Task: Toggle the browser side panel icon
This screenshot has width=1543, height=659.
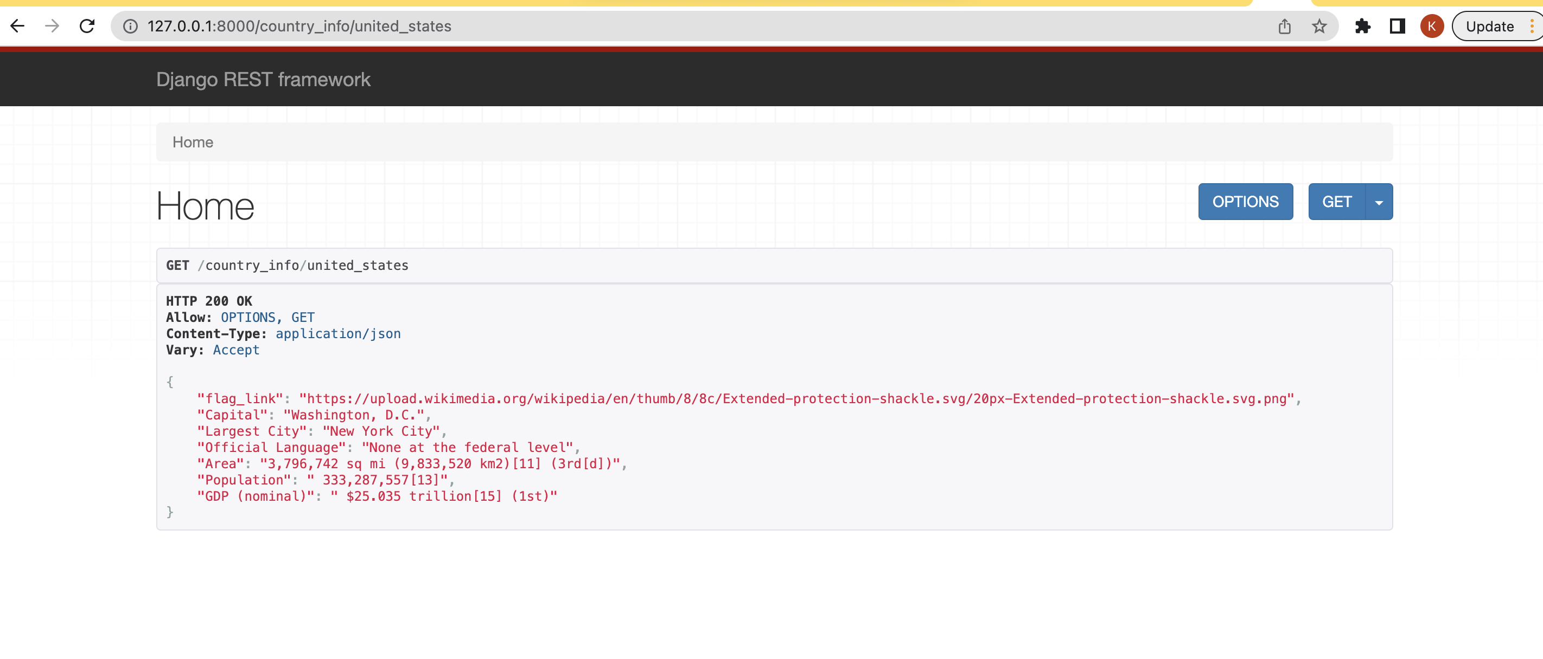Action: pyautogui.click(x=1397, y=27)
